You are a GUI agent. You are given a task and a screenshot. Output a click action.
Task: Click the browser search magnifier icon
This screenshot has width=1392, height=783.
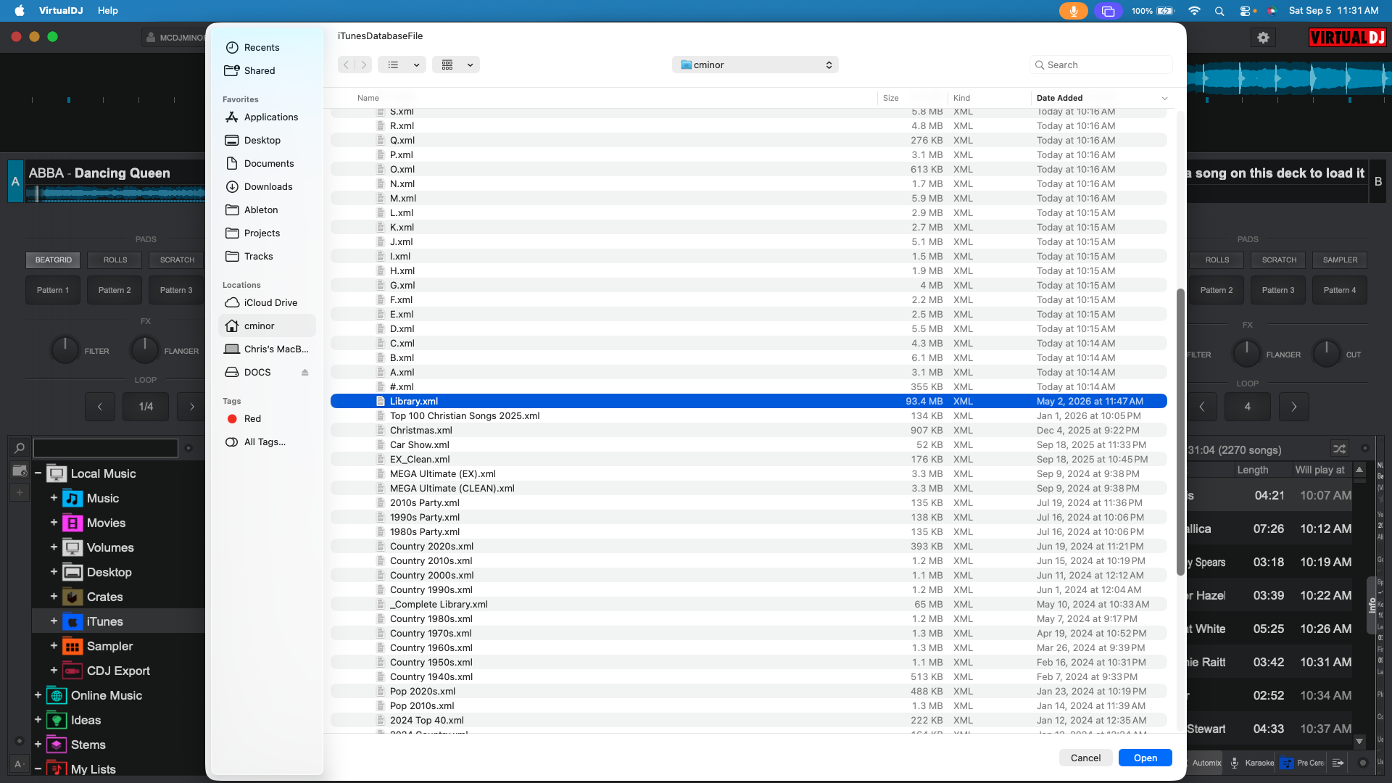(20, 448)
